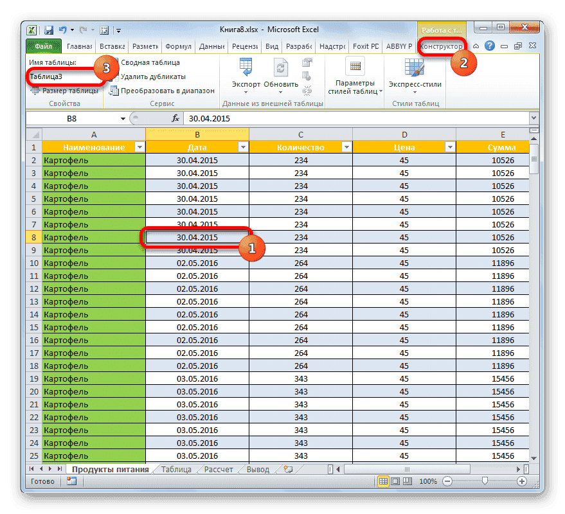Open the Дата column filter dropdown

tap(243, 147)
